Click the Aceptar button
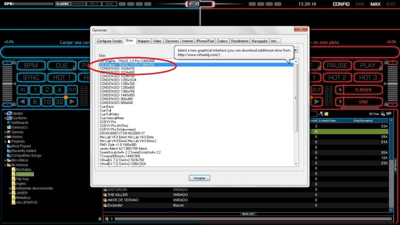 point(199,178)
